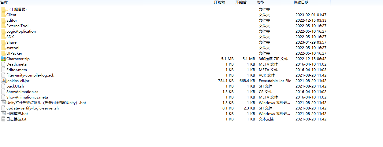Select the Death.meta file name
Image resolution: width=383 pixels, height=147 pixels.
pyautogui.click(x=17, y=64)
